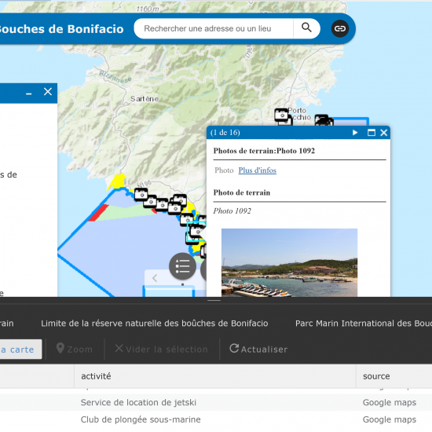The height and width of the screenshot is (432, 432).
Task: Click the Actualiser button
Action: click(258, 349)
